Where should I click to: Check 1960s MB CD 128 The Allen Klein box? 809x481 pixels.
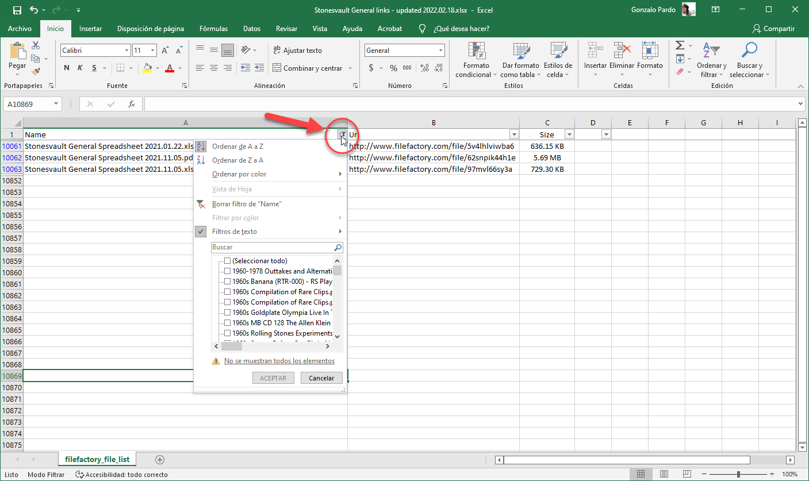(227, 323)
